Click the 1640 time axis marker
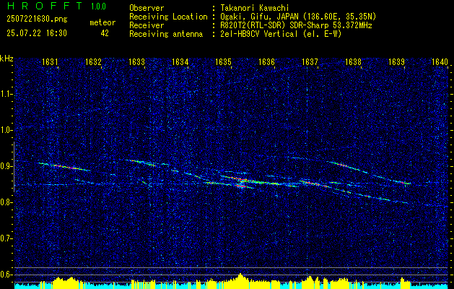This screenshot has height=289, width=454. (x=440, y=61)
